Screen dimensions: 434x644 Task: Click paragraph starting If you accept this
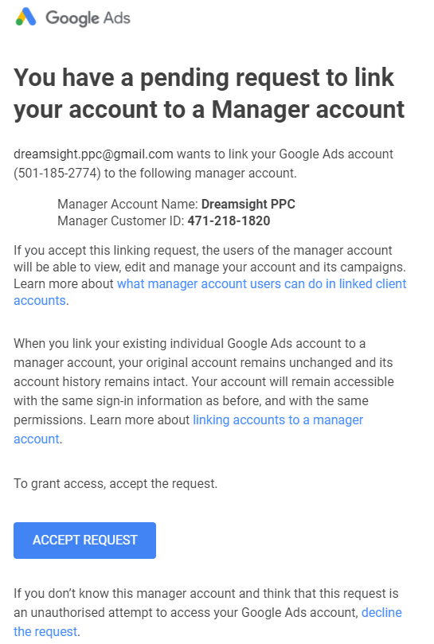210,275
